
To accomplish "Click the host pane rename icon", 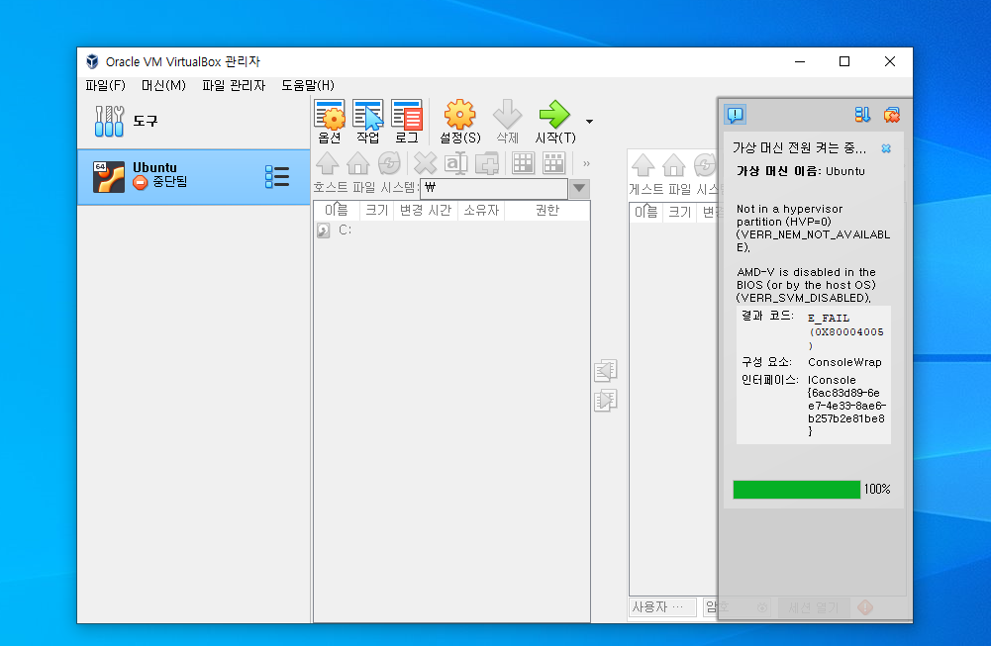I will [x=455, y=163].
